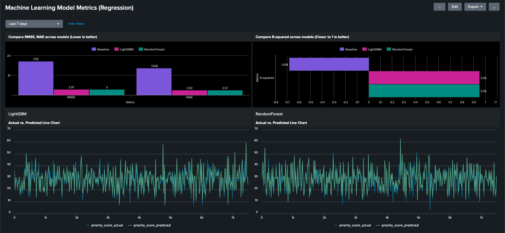Expand the Export dropdown menu
Image resolution: width=505 pixels, height=233 pixels.
coord(475,7)
